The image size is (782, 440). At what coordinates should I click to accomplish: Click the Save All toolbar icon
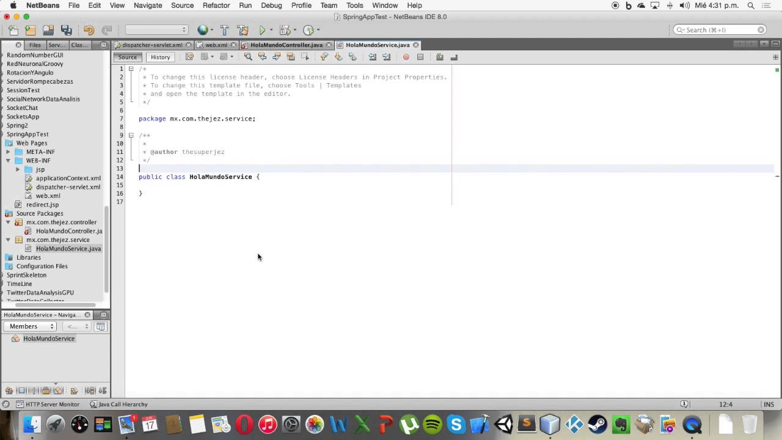coord(67,30)
